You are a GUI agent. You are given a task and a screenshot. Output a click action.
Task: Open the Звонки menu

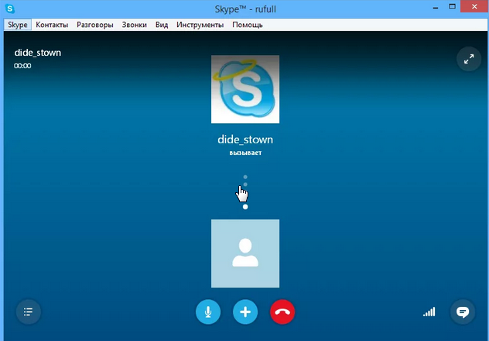coord(134,25)
